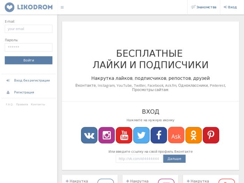
Task: Select the Facebook icon
Action: point(159,135)
